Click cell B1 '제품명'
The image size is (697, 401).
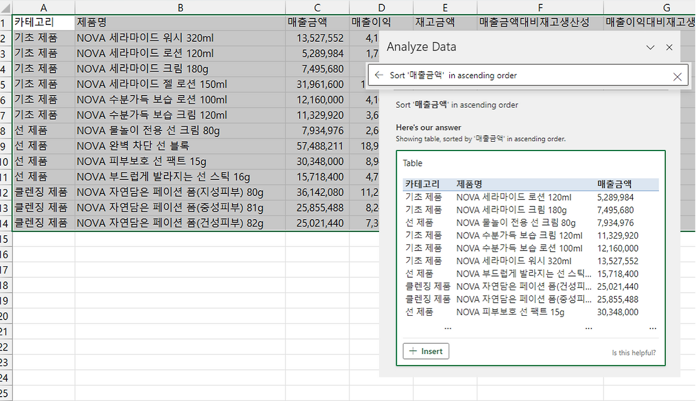tap(180, 22)
